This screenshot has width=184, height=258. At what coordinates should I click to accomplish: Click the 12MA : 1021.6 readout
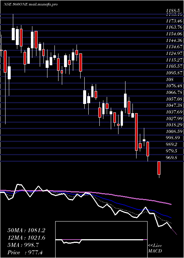pyautogui.click(x=26, y=238)
